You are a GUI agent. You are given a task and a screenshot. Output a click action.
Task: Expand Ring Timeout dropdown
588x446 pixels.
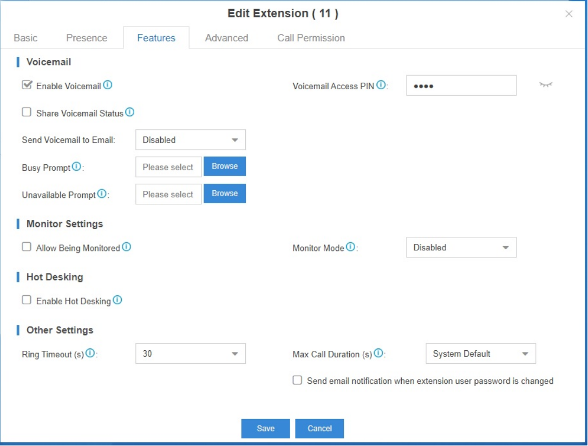pos(191,354)
